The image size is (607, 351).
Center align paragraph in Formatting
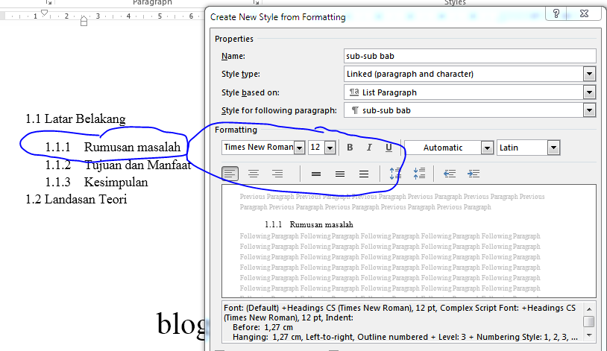point(254,174)
